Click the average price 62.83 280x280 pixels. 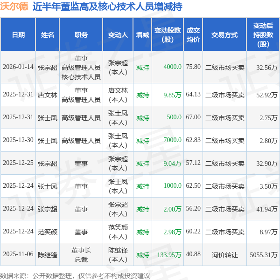tap(193, 140)
